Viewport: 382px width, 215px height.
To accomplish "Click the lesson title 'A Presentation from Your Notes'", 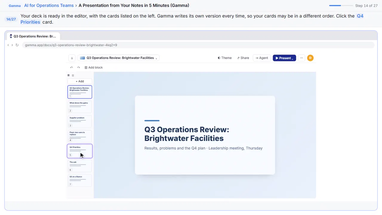I will point(134,5).
